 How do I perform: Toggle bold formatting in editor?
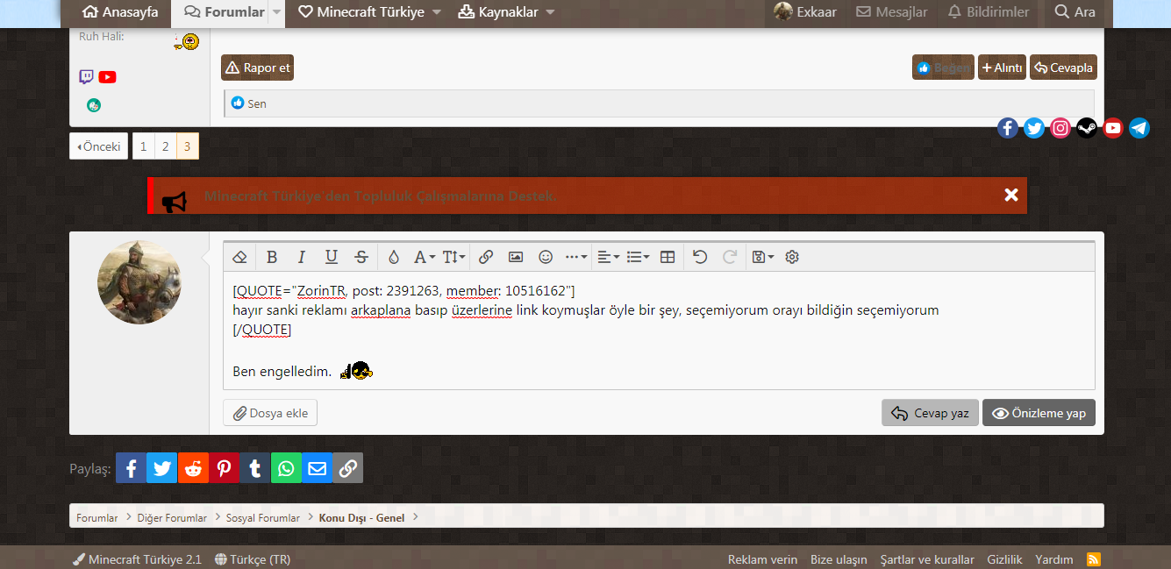[272, 257]
